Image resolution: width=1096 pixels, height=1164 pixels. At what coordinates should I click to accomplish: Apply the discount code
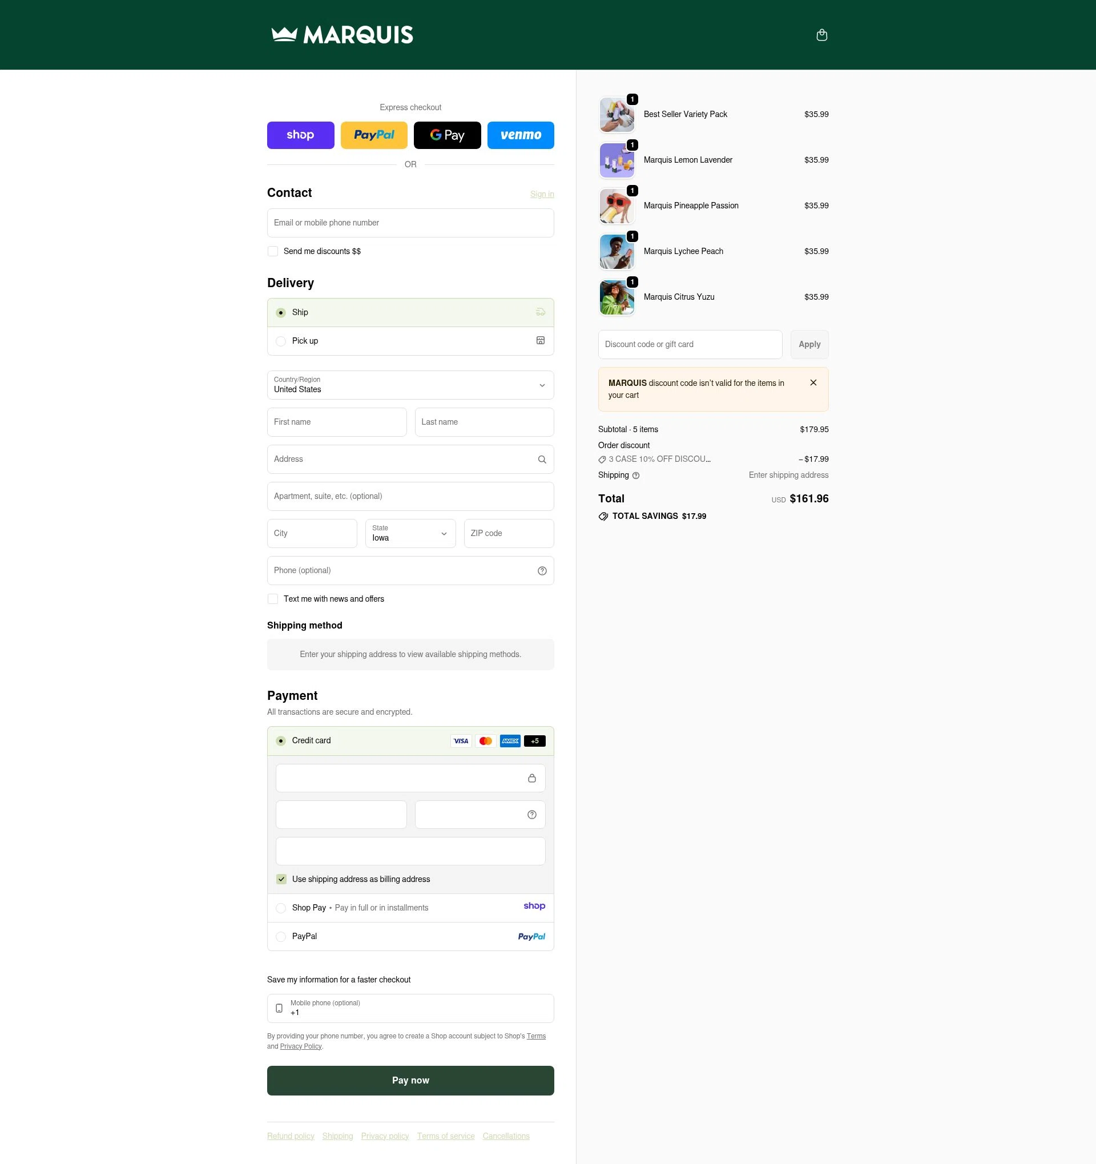[809, 344]
